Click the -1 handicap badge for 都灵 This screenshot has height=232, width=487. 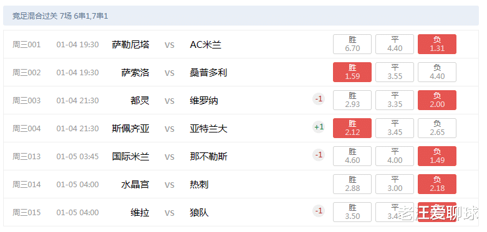319,99
